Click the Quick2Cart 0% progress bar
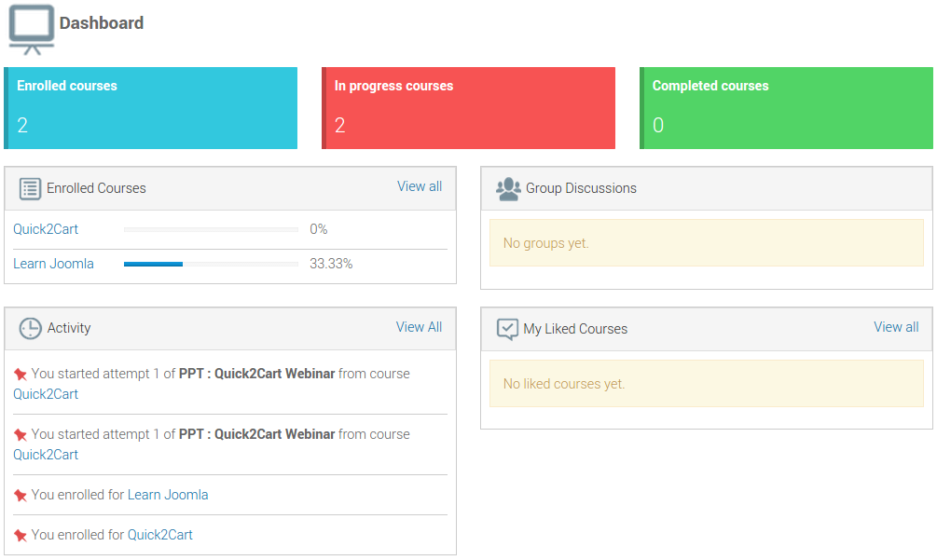The image size is (937, 560). click(x=211, y=229)
